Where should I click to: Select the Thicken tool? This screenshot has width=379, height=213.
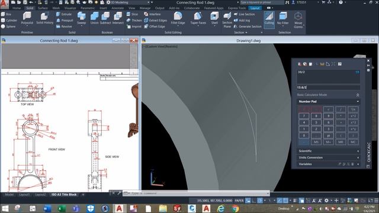(134, 20)
